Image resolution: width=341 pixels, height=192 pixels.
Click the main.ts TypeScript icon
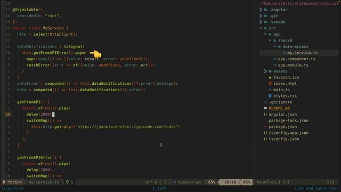click(x=270, y=90)
